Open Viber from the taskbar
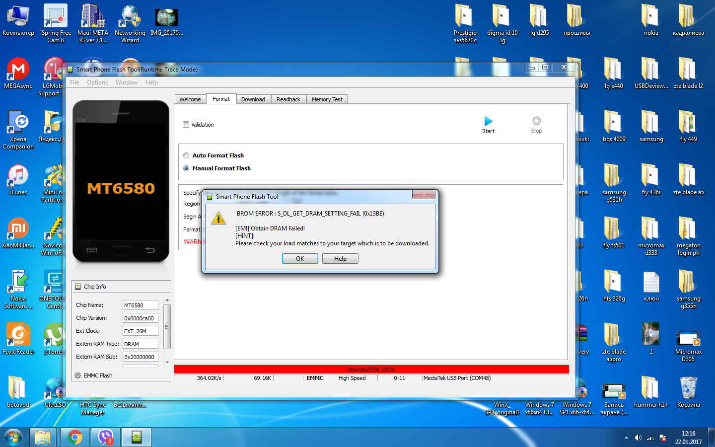Screen dimensions: 715x447 [x=106, y=437]
